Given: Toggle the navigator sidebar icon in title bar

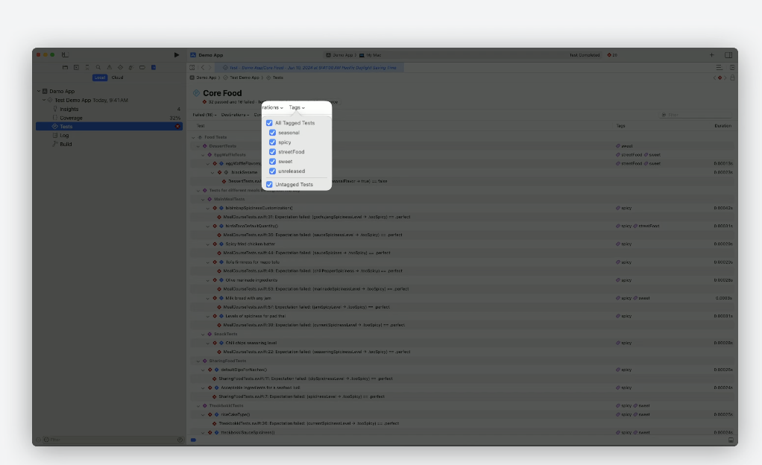Looking at the screenshot, I should pyautogui.click(x=65, y=55).
